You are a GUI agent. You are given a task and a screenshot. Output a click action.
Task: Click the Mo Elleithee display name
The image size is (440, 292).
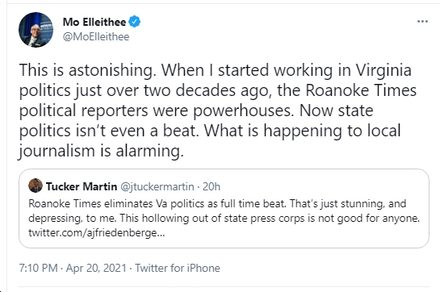[94, 22]
